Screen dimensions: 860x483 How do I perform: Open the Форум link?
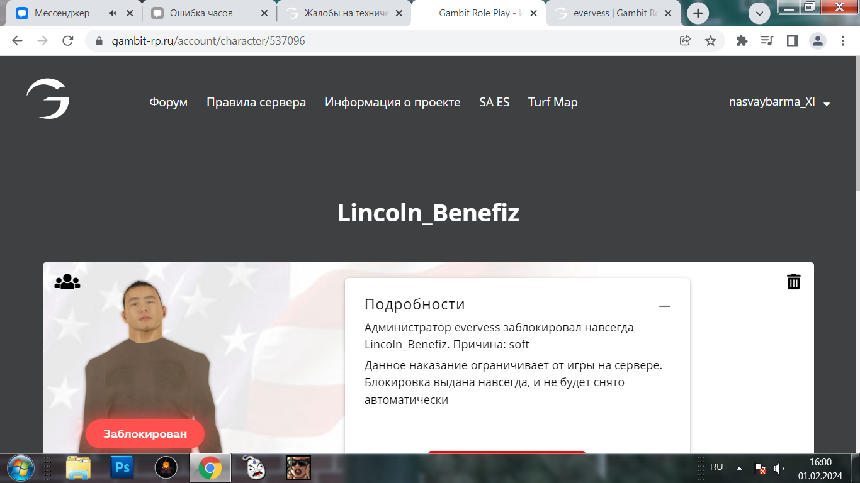168,103
